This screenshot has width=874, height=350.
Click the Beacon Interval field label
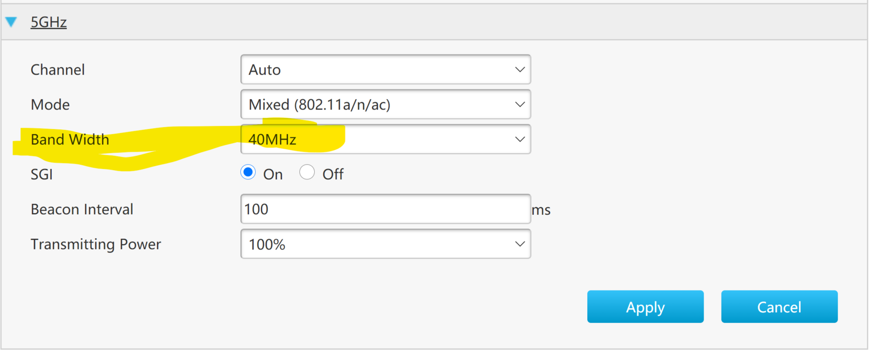[x=82, y=209]
